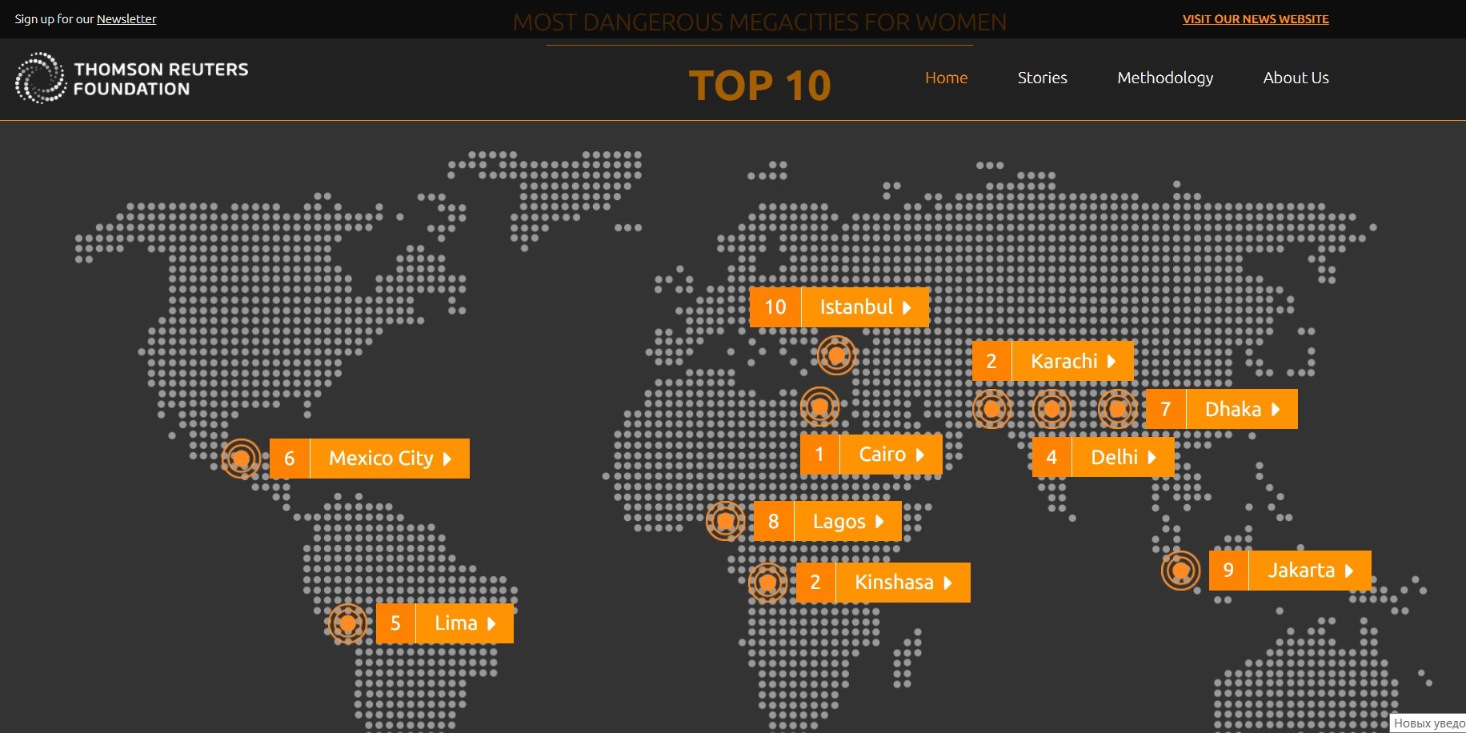Click the arrow beside Karachi
Viewport: 1466px width, 733px height.
[x=1112, y=362]
